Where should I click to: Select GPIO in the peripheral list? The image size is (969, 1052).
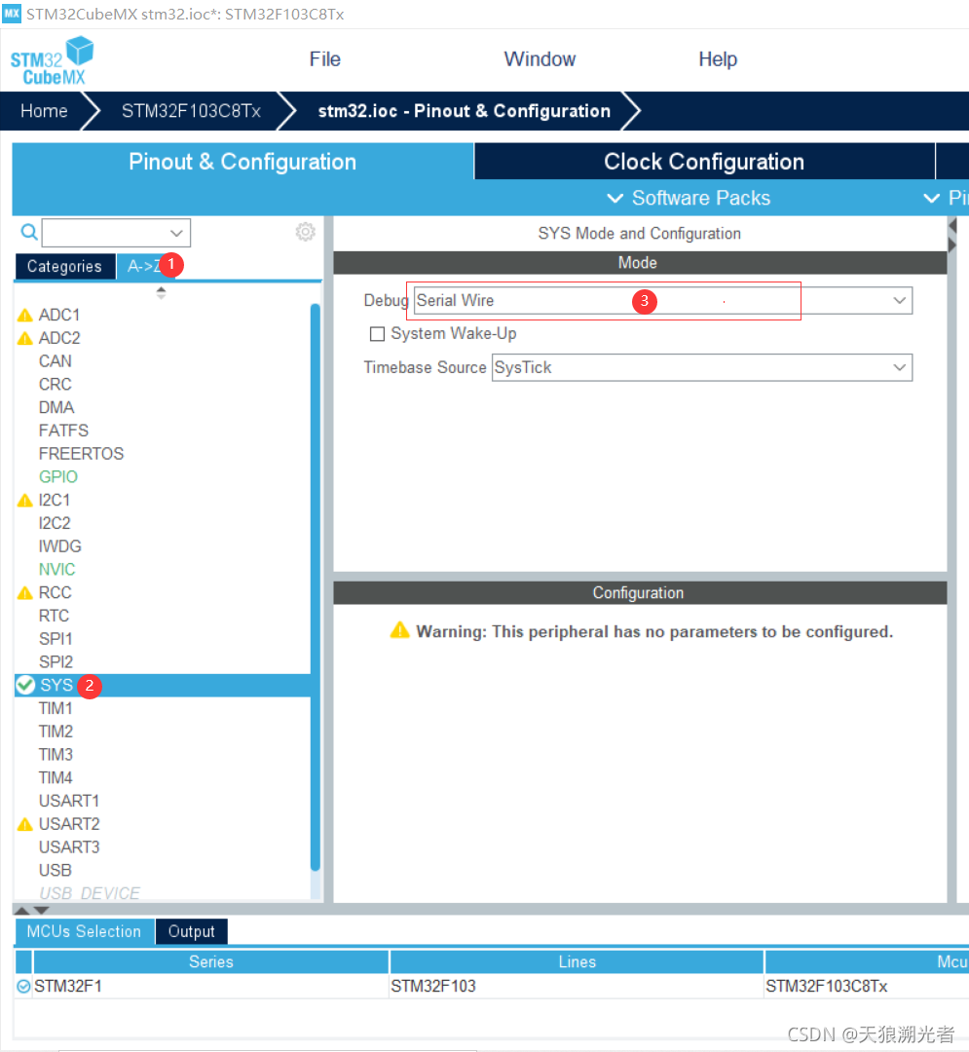[x=58, y=477]
